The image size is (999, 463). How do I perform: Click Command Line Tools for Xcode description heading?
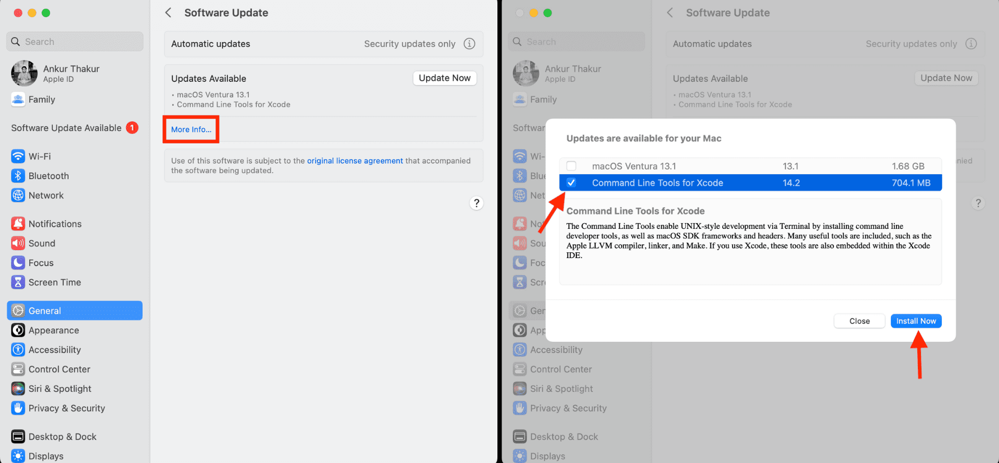(635, 211)
